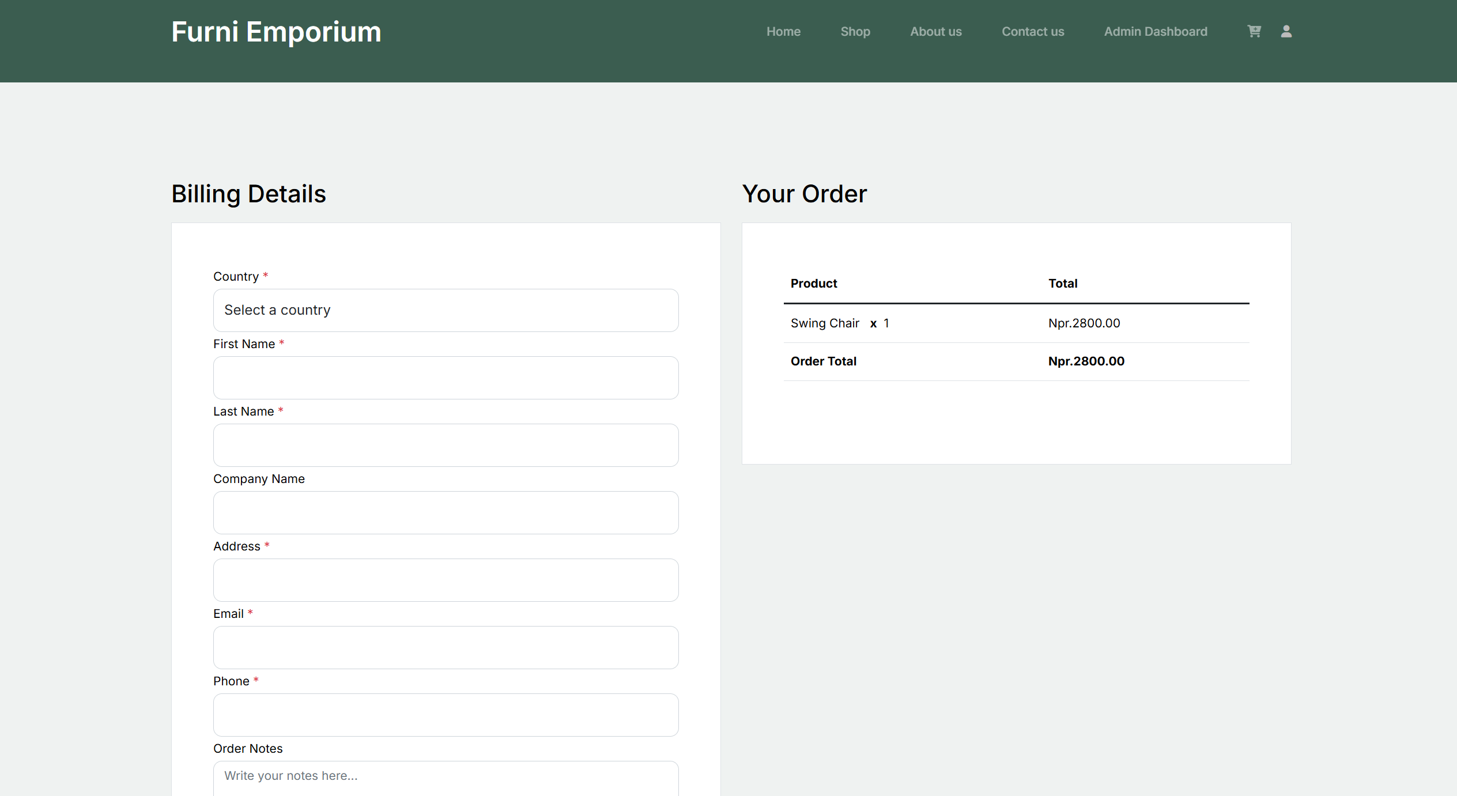Click the Furni Emporium logo
The height and width of the screenshot is (796, 1457).
[276, 32]
